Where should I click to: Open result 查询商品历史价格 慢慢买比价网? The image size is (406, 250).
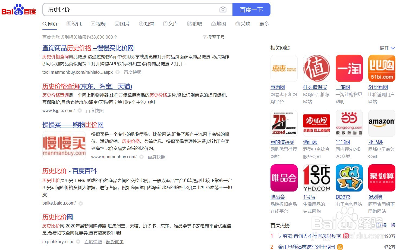point(88,48)
